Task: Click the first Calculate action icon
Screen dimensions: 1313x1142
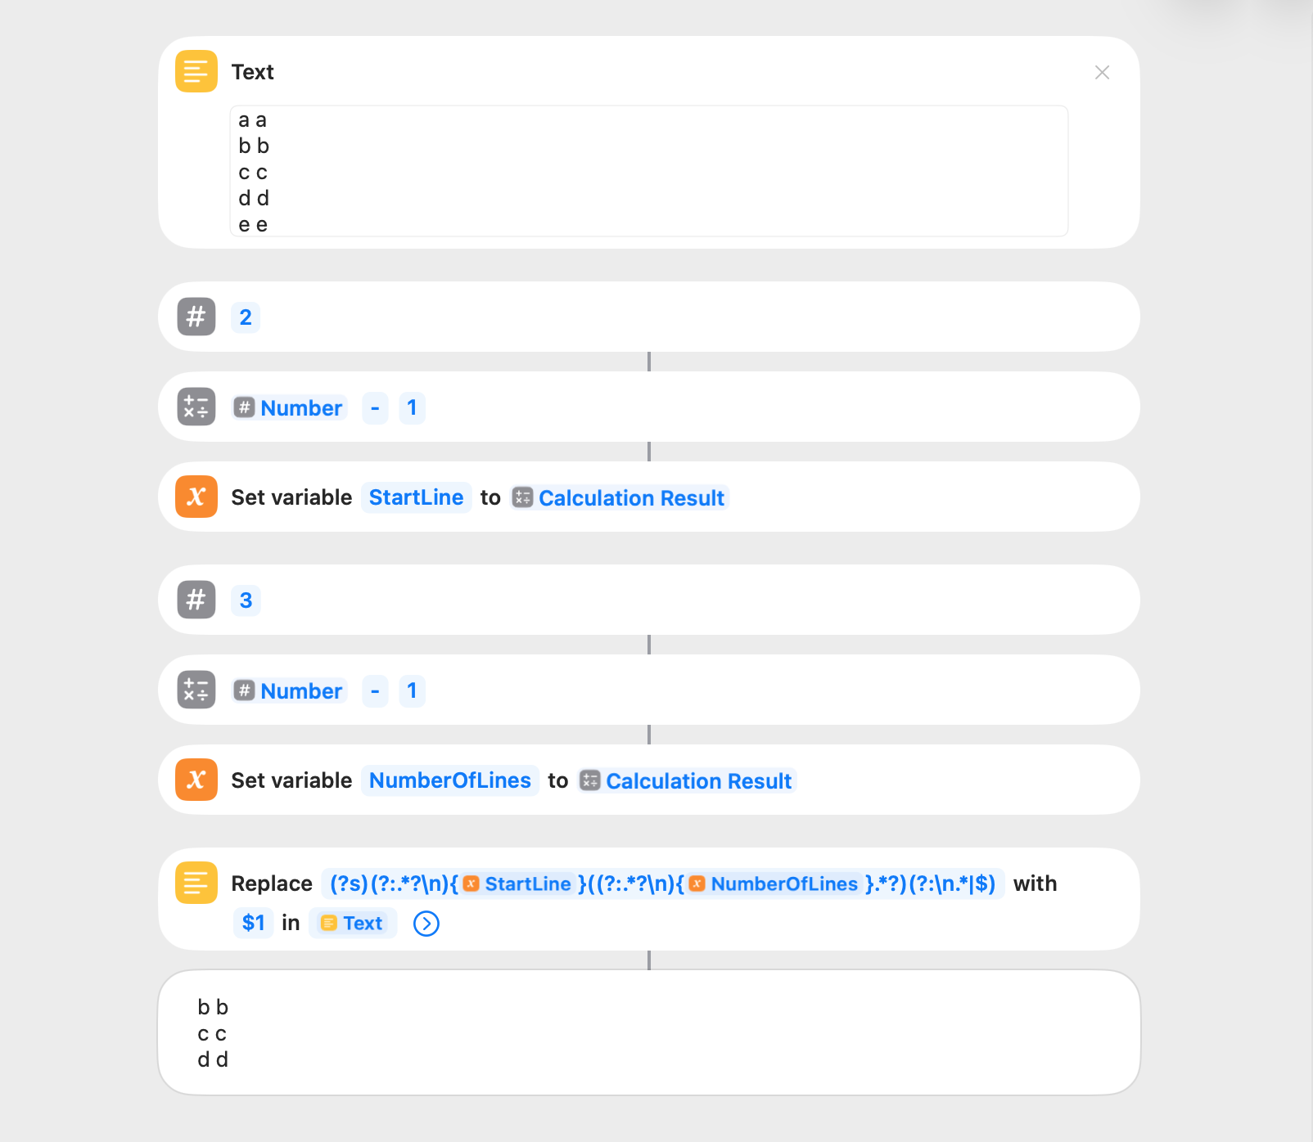Action: click(196, 407)
